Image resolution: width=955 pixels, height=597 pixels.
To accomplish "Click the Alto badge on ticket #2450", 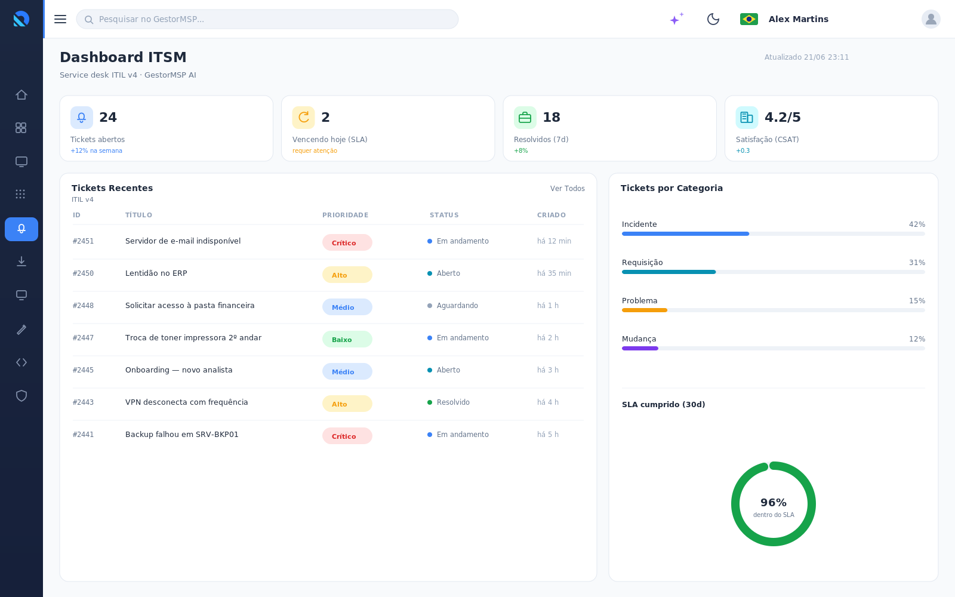I will coord(347,275).
